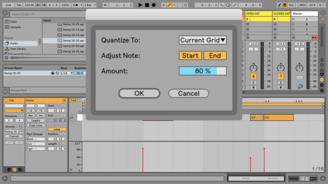Click the Legato button
The height and width of the screenshot is (184, 328).
click(36, 120)
